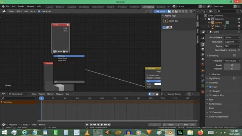Open the Integrator dropdown showing Path Tracing
242x136 pixels.
click(x=232, y=61)
